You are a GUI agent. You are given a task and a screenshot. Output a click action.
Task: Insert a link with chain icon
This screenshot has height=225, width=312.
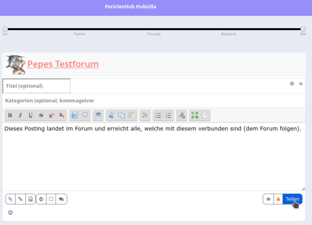click(x=20, y=199)
